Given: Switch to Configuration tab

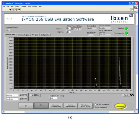Looking at the screenshot, I should pyautogui.click(x=45, y=35).
